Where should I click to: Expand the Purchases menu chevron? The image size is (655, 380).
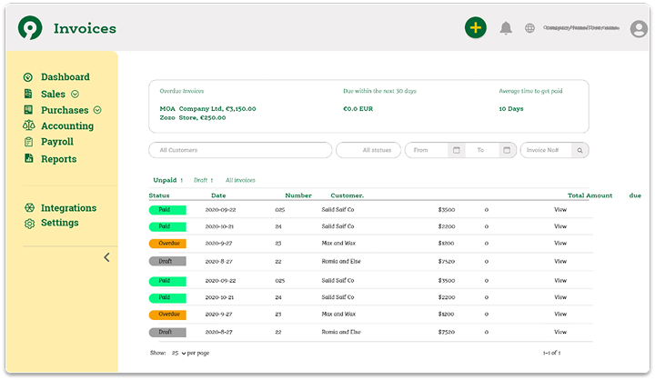coord(97,110)
